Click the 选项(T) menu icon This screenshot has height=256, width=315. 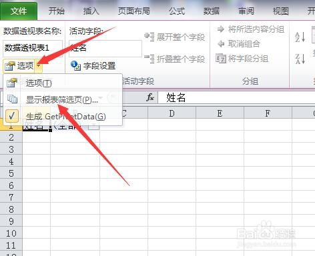(12, 83)
